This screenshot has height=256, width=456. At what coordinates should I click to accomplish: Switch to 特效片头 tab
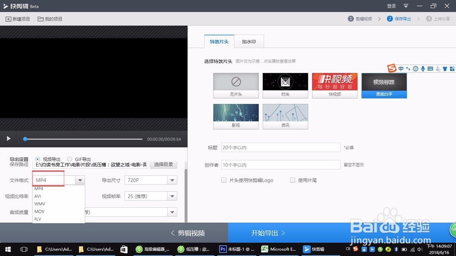(219, 41)
